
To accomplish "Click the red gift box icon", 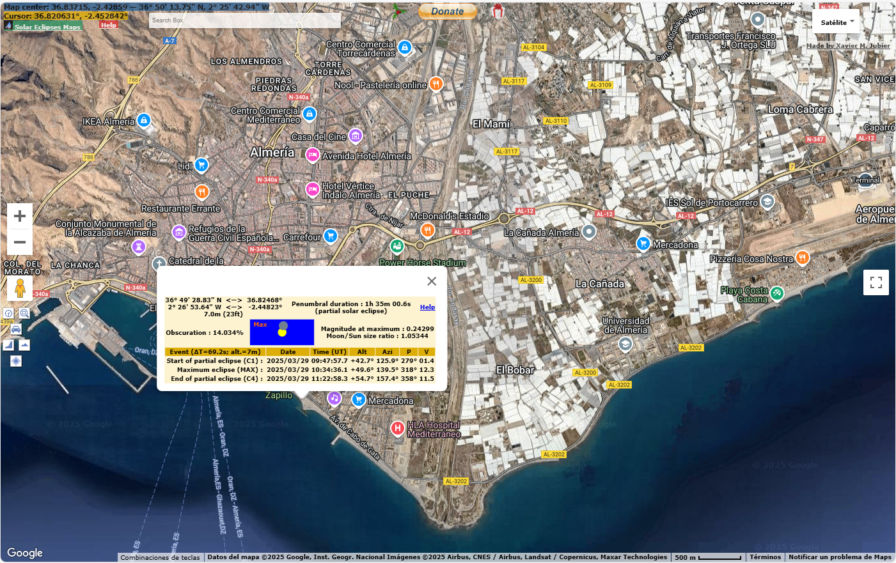I will pyautogui.click(x=498, y=11).
